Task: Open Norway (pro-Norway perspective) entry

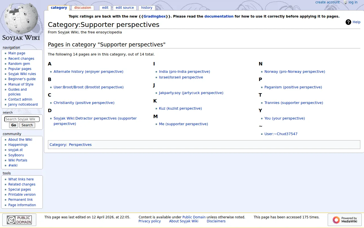Action: pos(295,72)
